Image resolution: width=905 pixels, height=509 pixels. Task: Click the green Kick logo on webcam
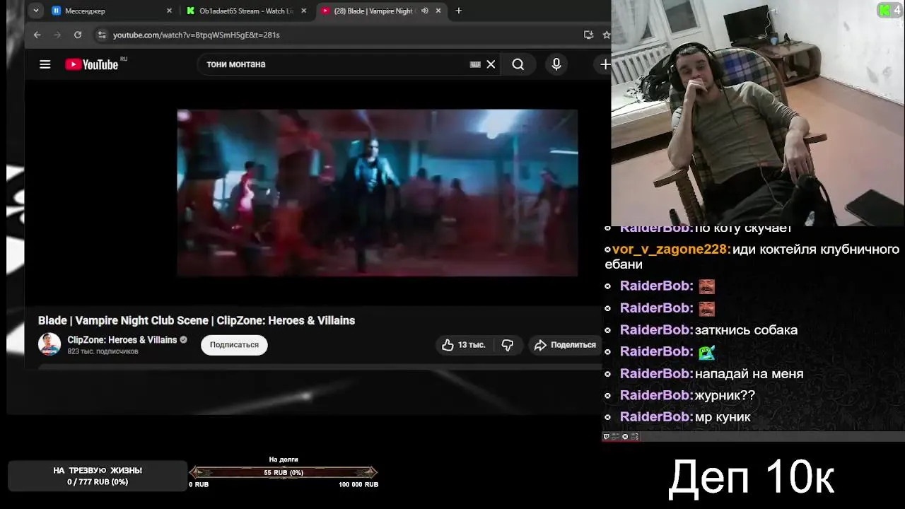pos(884,10)
